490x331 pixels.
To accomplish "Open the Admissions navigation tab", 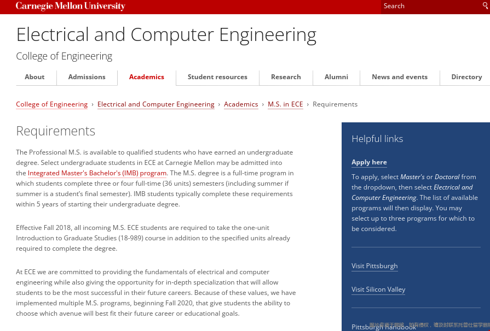I will pyautogui.click(x=87, y=77).
